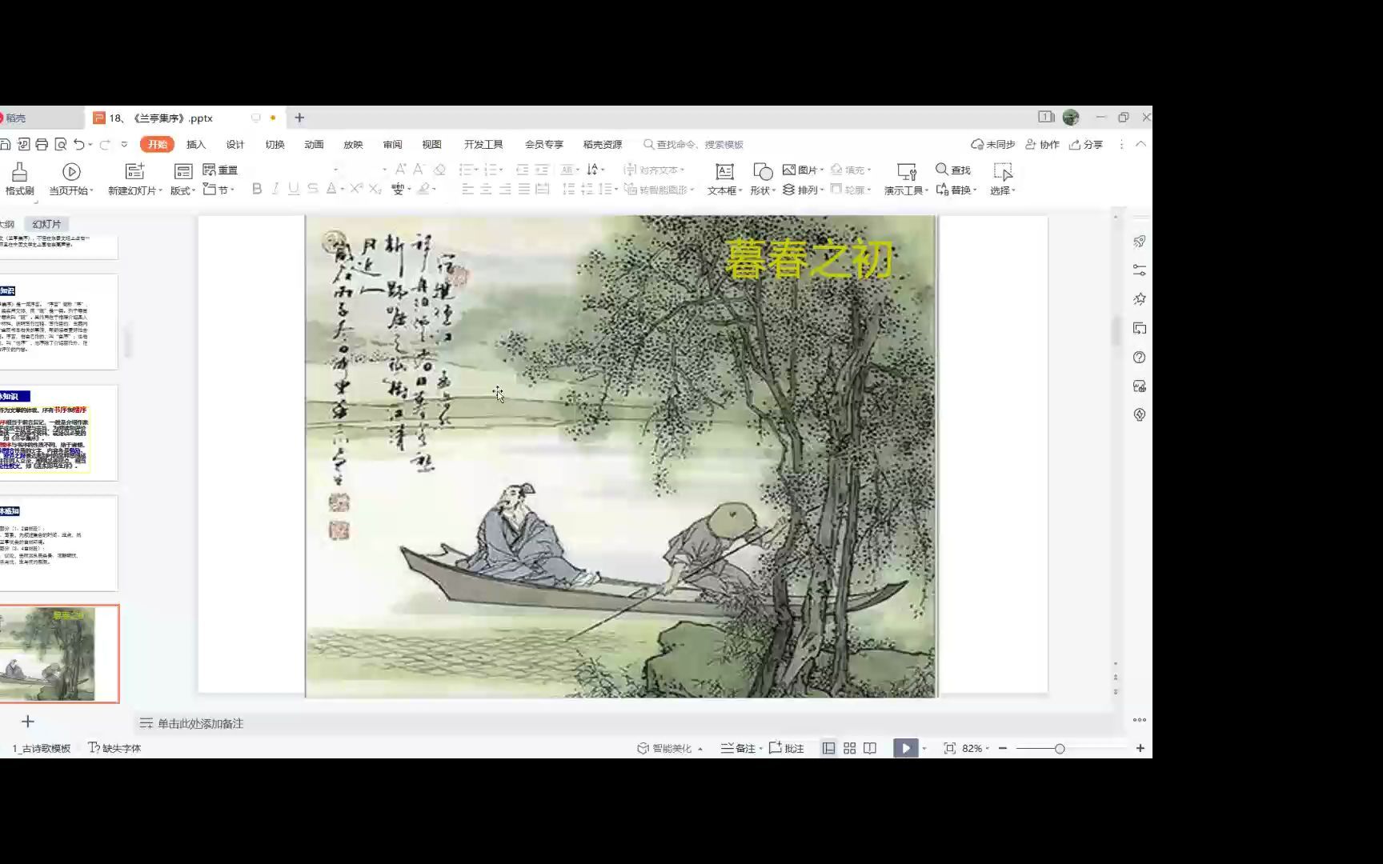
Task: Open the Outline (轮廓) dropdown
Action: (x=850, y=190)
